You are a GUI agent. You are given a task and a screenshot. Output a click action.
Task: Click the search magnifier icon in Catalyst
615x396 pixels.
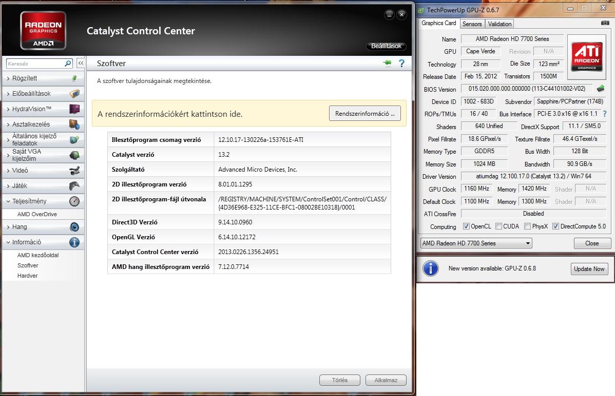point(68,64)
